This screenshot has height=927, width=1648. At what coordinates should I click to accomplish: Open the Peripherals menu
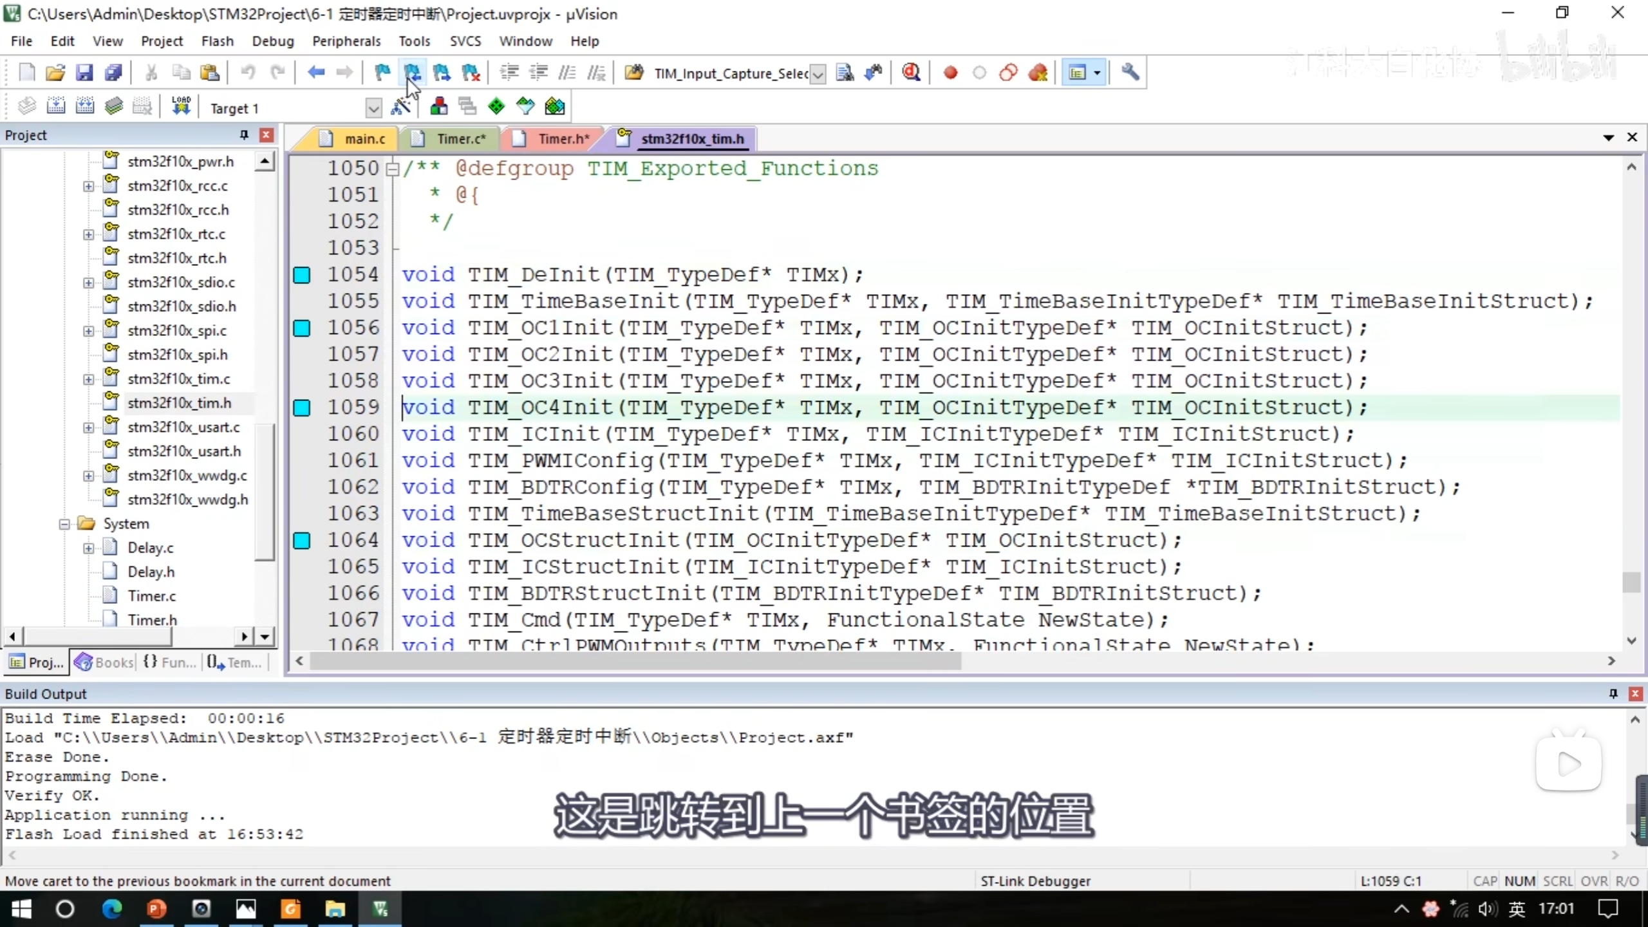[x=346, y=41]
